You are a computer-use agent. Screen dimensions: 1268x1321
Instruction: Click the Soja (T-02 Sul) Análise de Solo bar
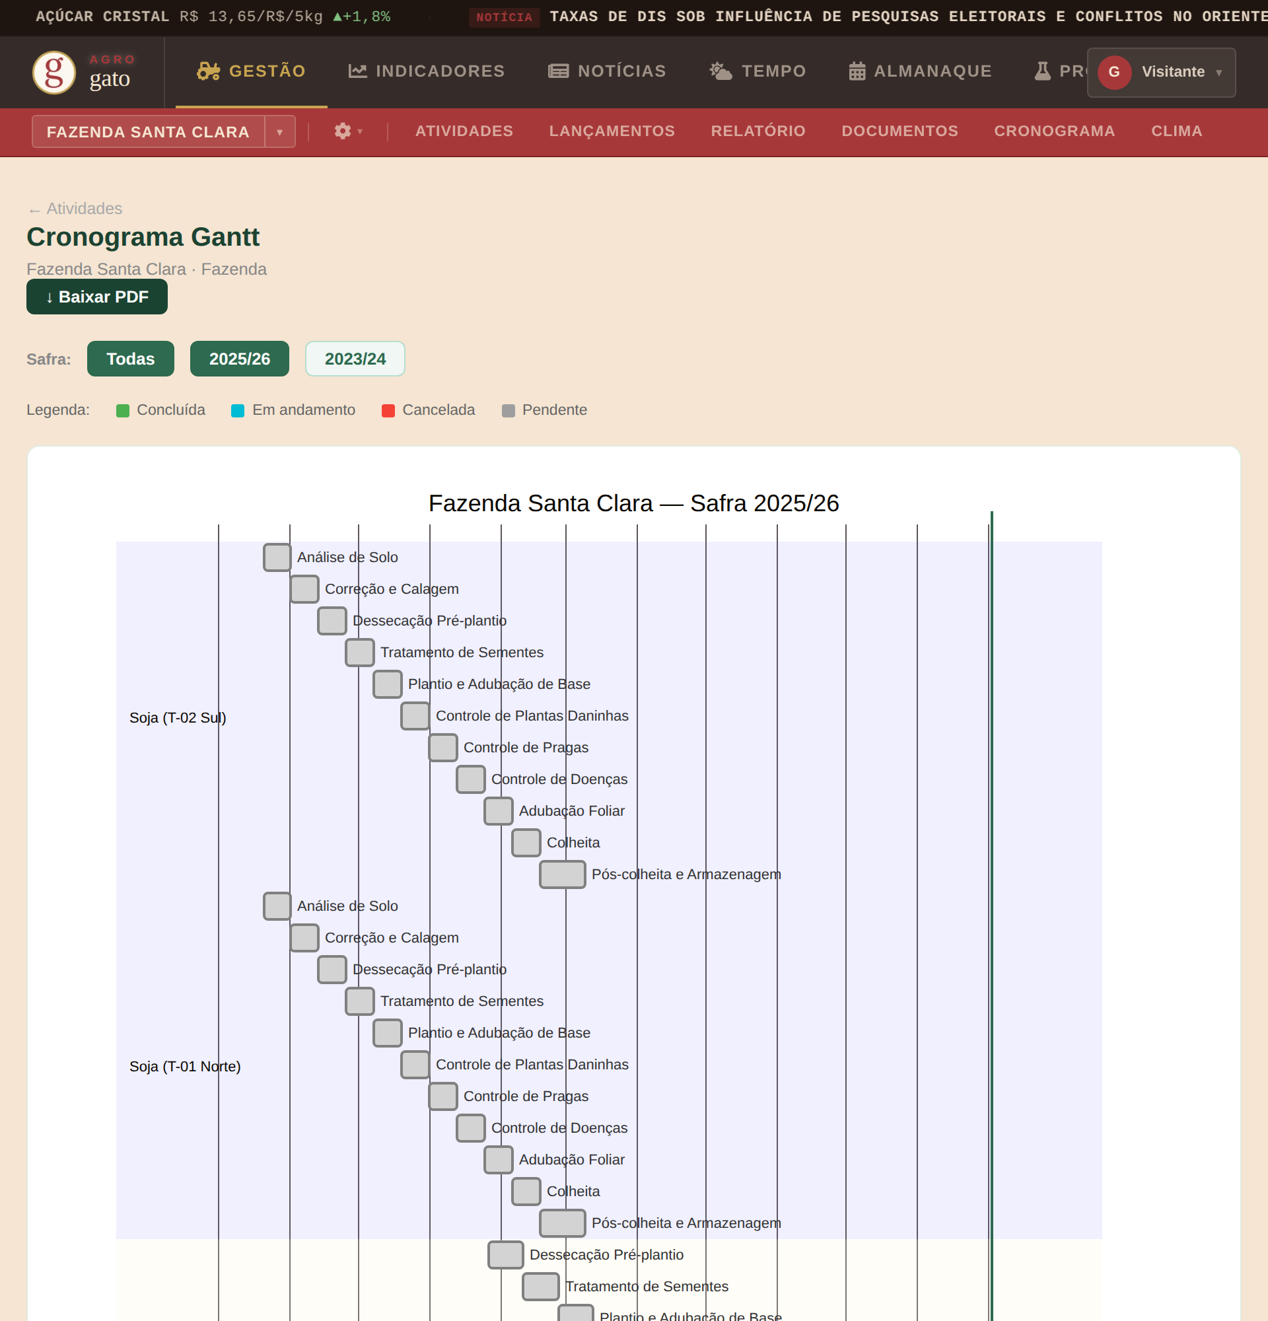[277, 557]
